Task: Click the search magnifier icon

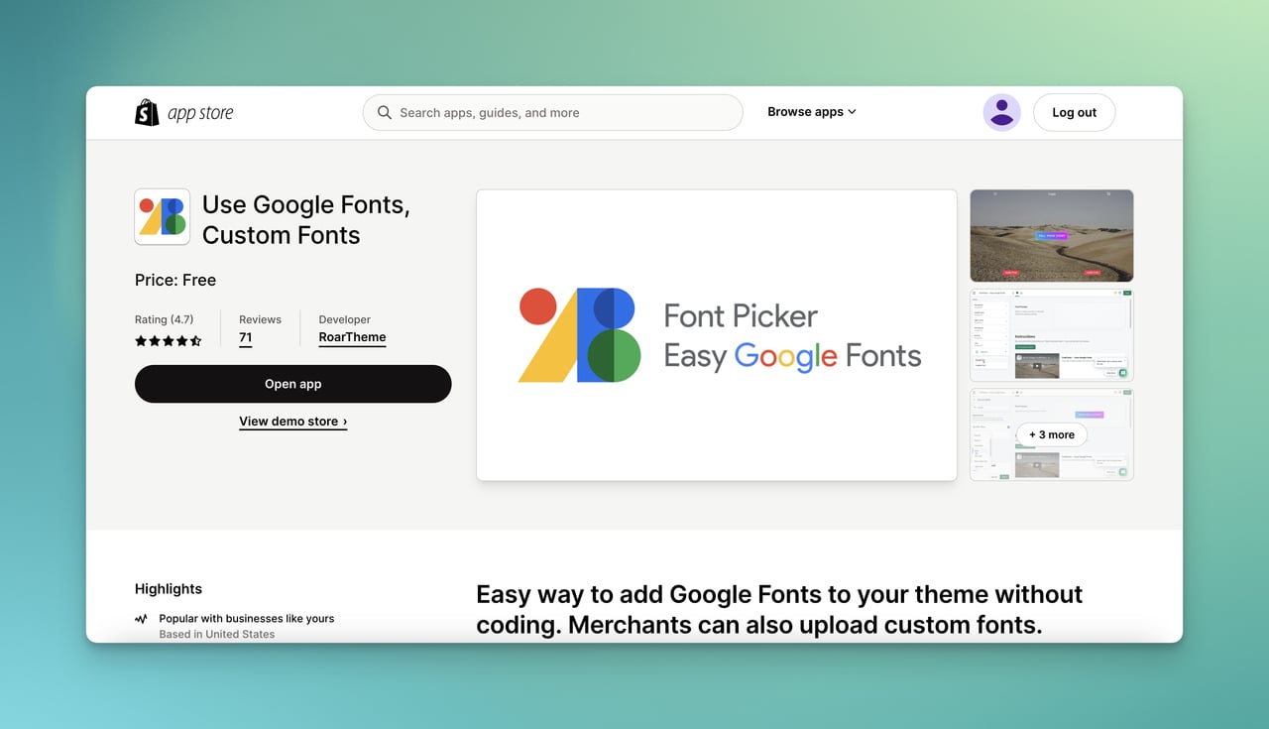Action: (385, 113)
